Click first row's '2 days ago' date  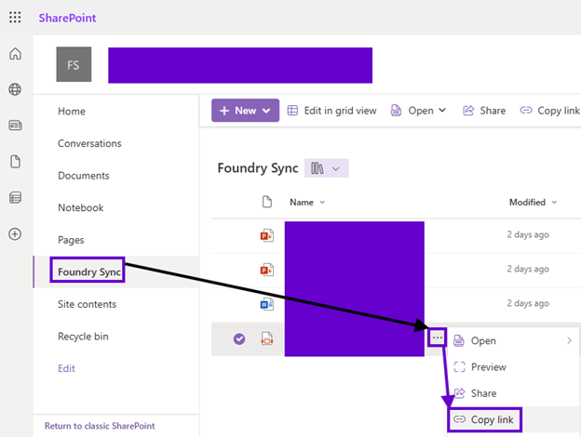click(528, 234)
